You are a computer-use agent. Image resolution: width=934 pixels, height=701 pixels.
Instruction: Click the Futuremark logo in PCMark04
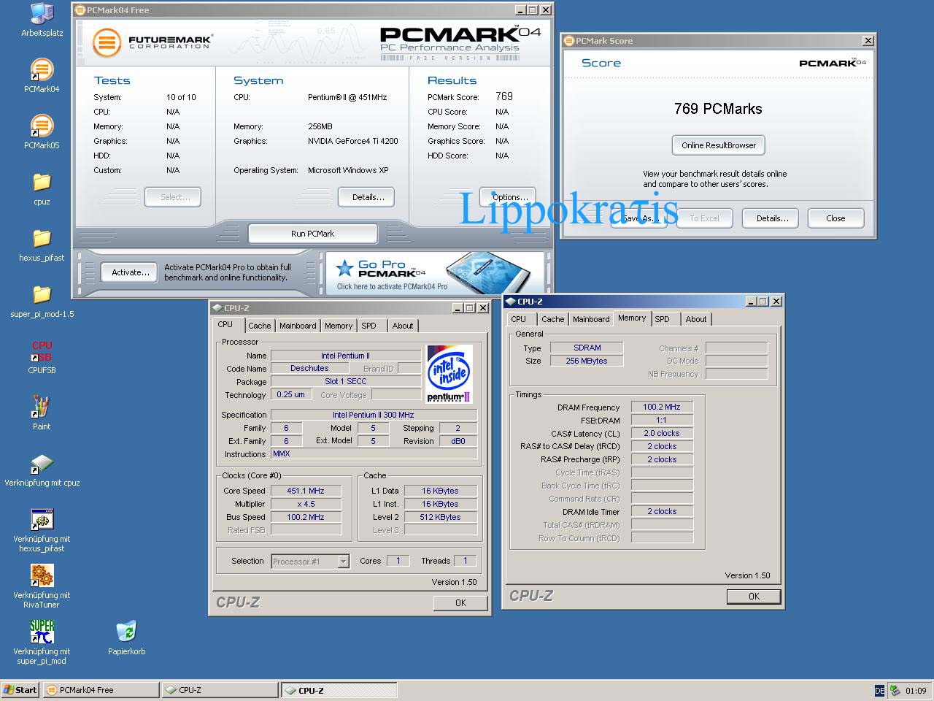(x=153, y=42)
